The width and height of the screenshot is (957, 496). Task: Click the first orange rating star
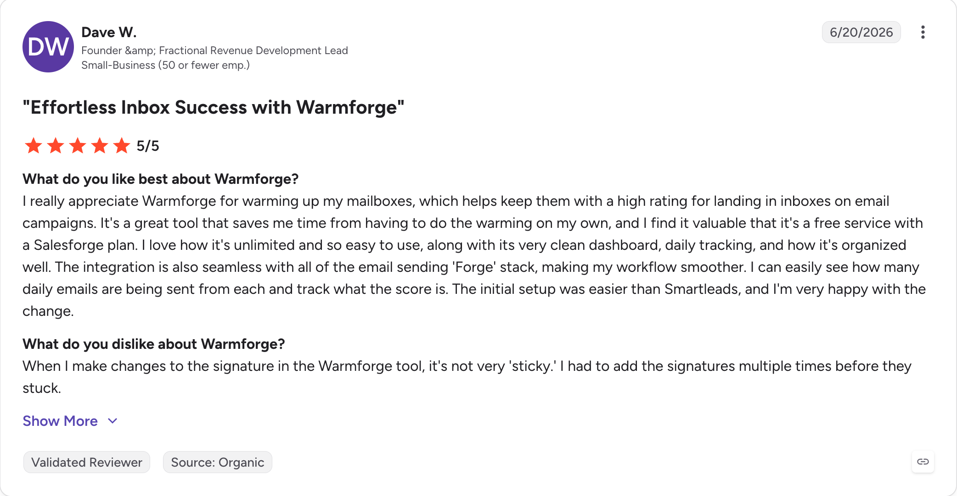click(x=34, y=146)
